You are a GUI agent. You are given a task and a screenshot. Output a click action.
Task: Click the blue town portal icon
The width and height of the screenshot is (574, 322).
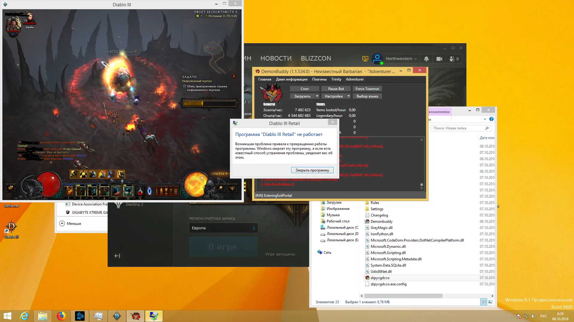point(149,191)
